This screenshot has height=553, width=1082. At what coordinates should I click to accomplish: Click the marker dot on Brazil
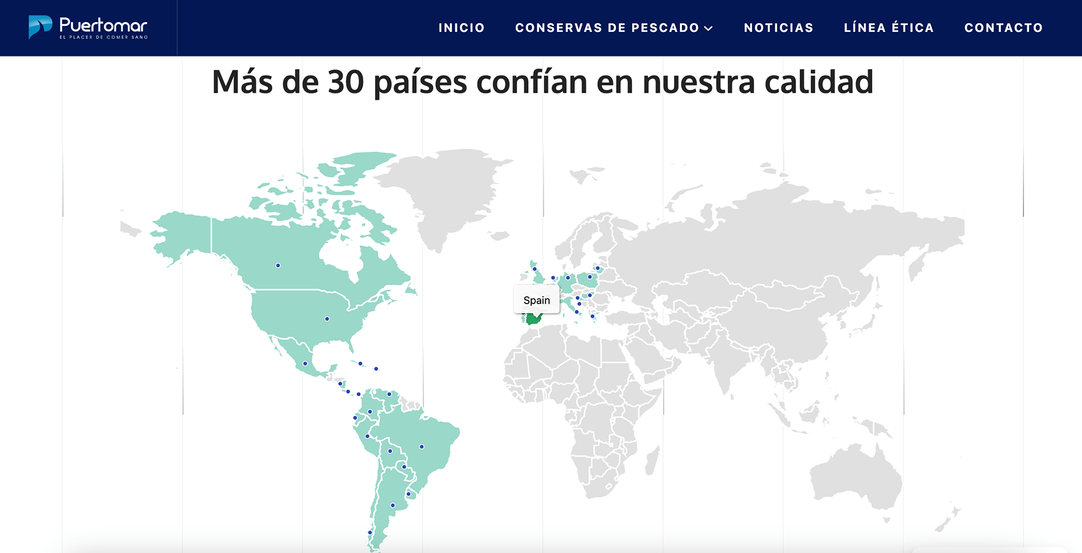coord(422,446)
